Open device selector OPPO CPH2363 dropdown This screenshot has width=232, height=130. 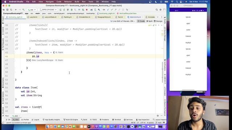coord(48,10)
